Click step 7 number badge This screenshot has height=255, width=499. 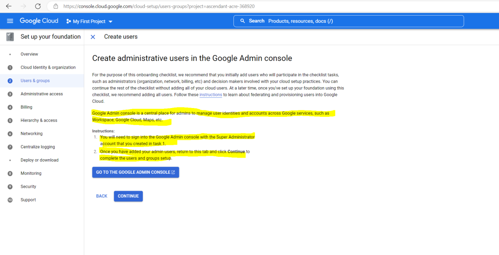(10, 147)
